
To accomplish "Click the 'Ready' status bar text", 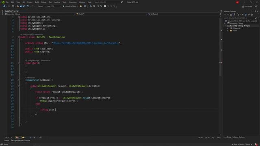I will tap(6, 144).
